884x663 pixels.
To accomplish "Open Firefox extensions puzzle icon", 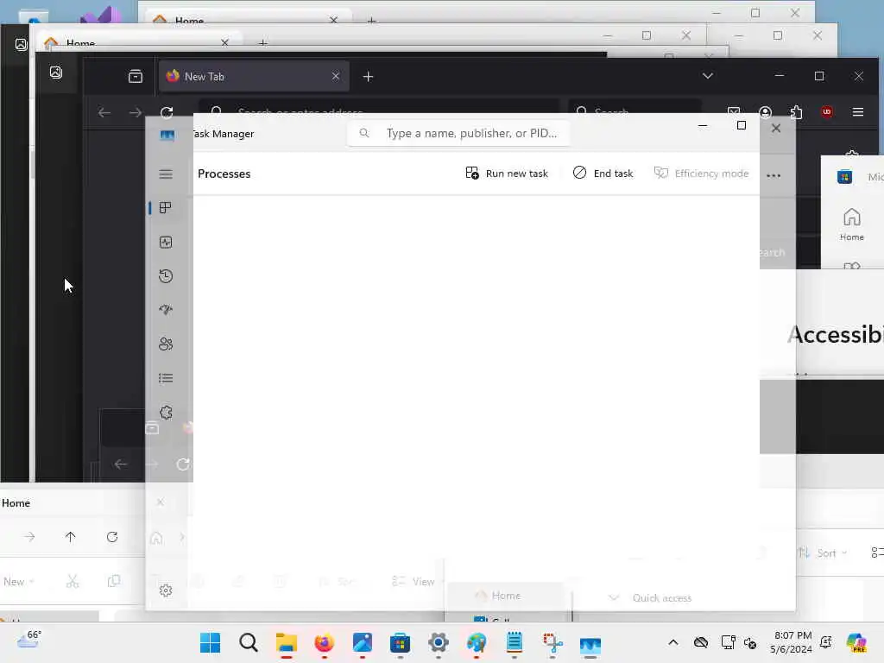I will coord(796,112).
